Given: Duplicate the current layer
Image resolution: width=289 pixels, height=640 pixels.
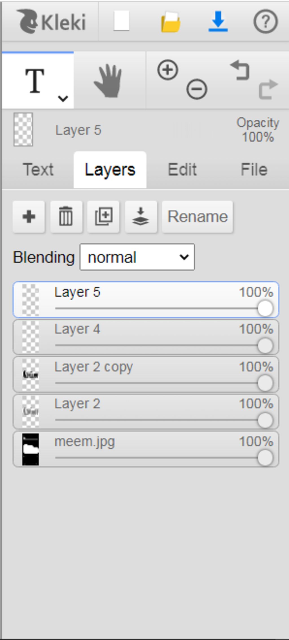Looking at the screenshot, I should click(104, 217).
